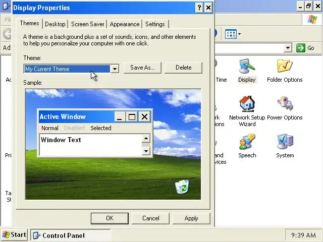Viewport: 323px width, 242px height.
Task: Click the sample window's close X button
Action: tap(144, 116)
